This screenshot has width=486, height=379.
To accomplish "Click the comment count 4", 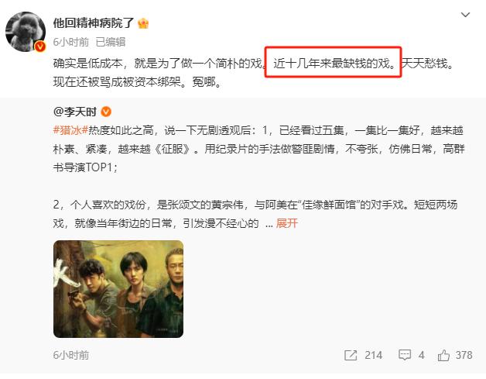I will coord(421,355).
